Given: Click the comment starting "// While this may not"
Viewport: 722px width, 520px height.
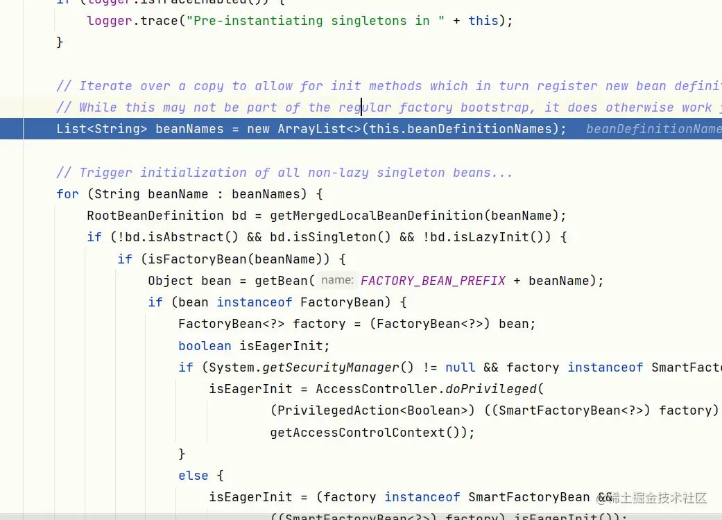Looking at the screenshot, I should 388,107.
